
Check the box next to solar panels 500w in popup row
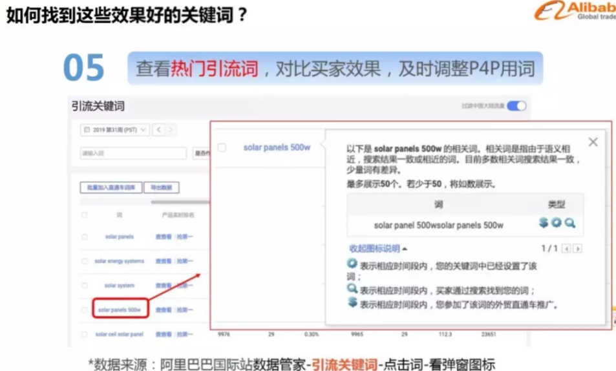222,147
